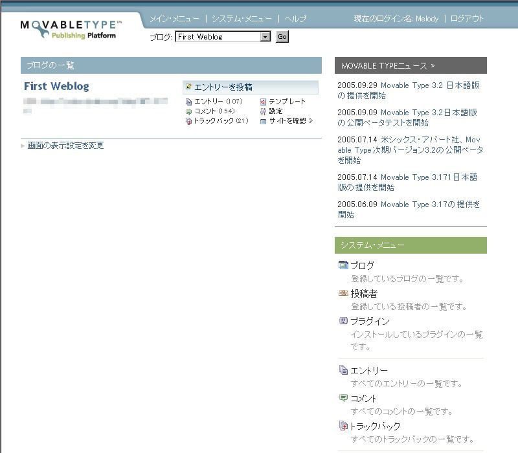518x453 pixels.
Task: Open the Movable Type 3.171 news item
Action: click(x=407, y=182)
